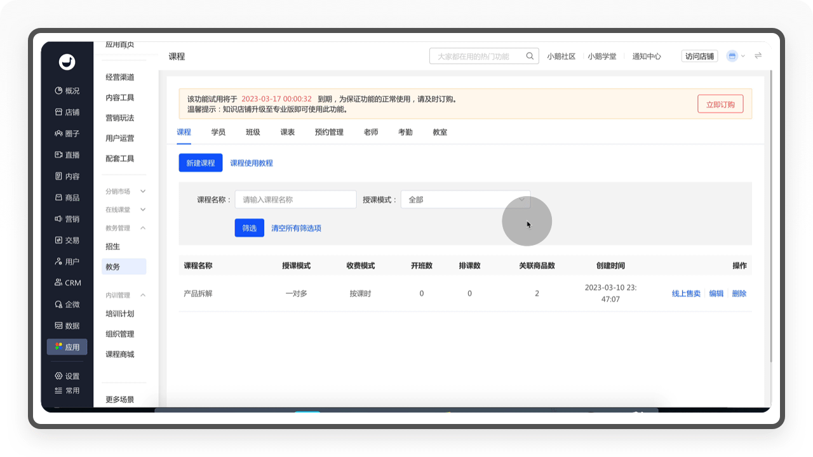813x457 pixels.
Task: Open 小鹅社区 link in header
Action: tap(561, 56)
